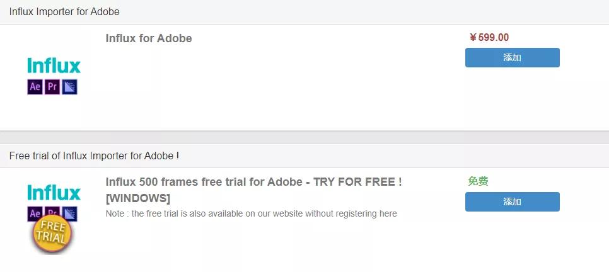The height and width of the screenshot is (272, 609).
Task: Click the gold FREE TRIAL badge
Action: [54, 234]
